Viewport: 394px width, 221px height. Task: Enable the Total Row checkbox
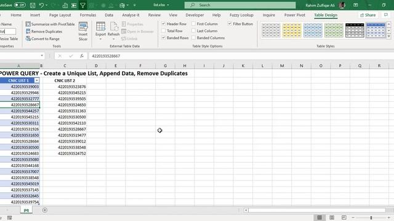click(x=164, y=31)
